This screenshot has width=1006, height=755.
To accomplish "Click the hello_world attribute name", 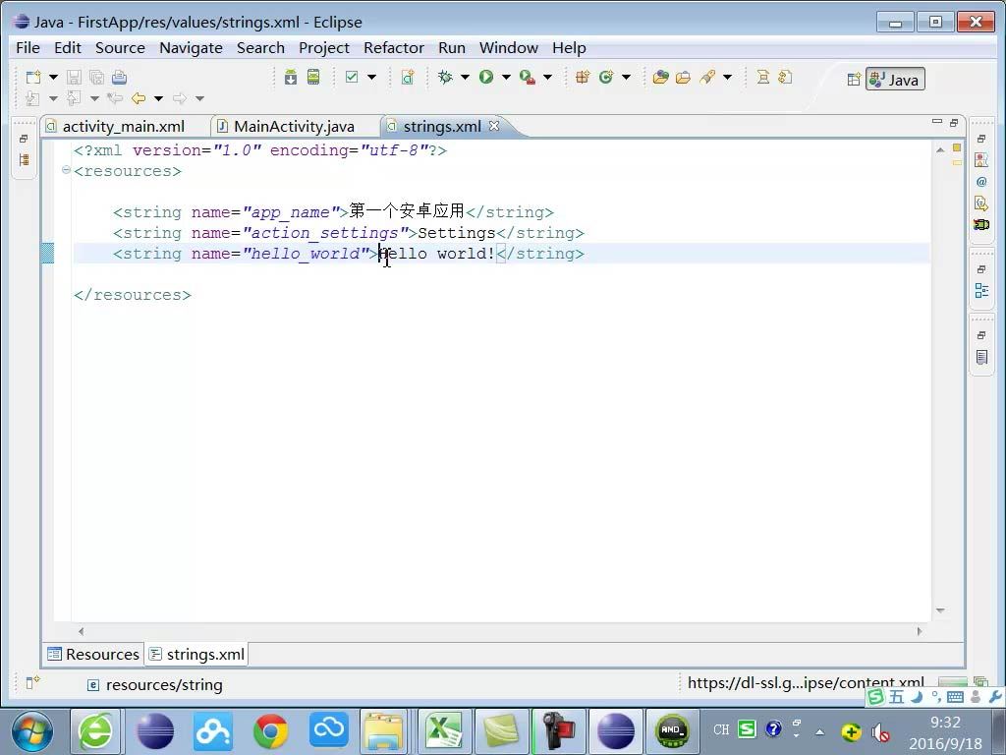I will click(305, 254).
